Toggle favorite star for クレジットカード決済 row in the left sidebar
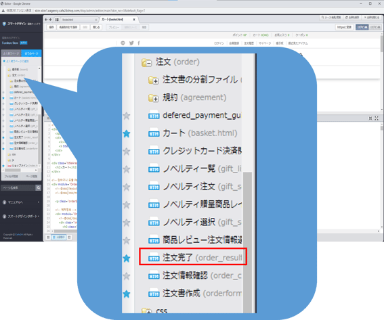 pos(3,104)
